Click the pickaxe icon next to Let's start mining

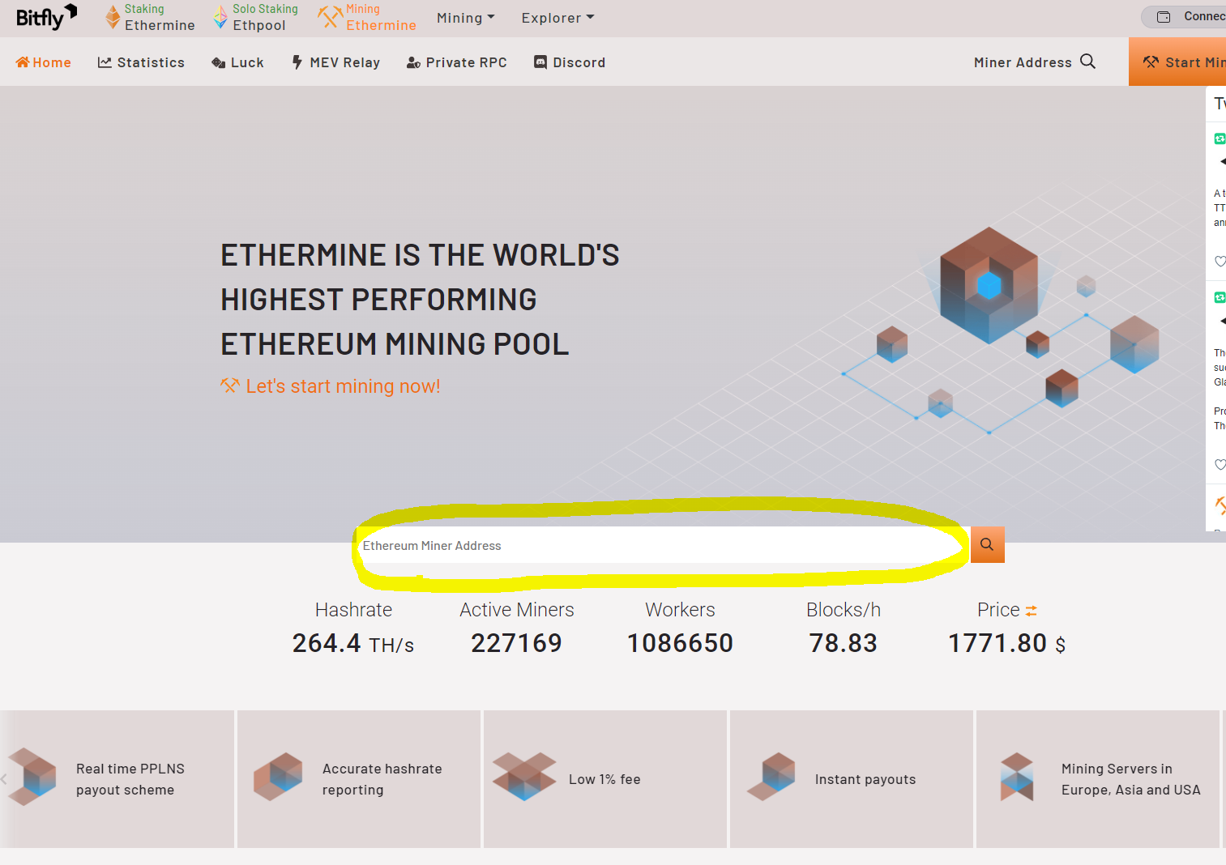click(230, 386)
